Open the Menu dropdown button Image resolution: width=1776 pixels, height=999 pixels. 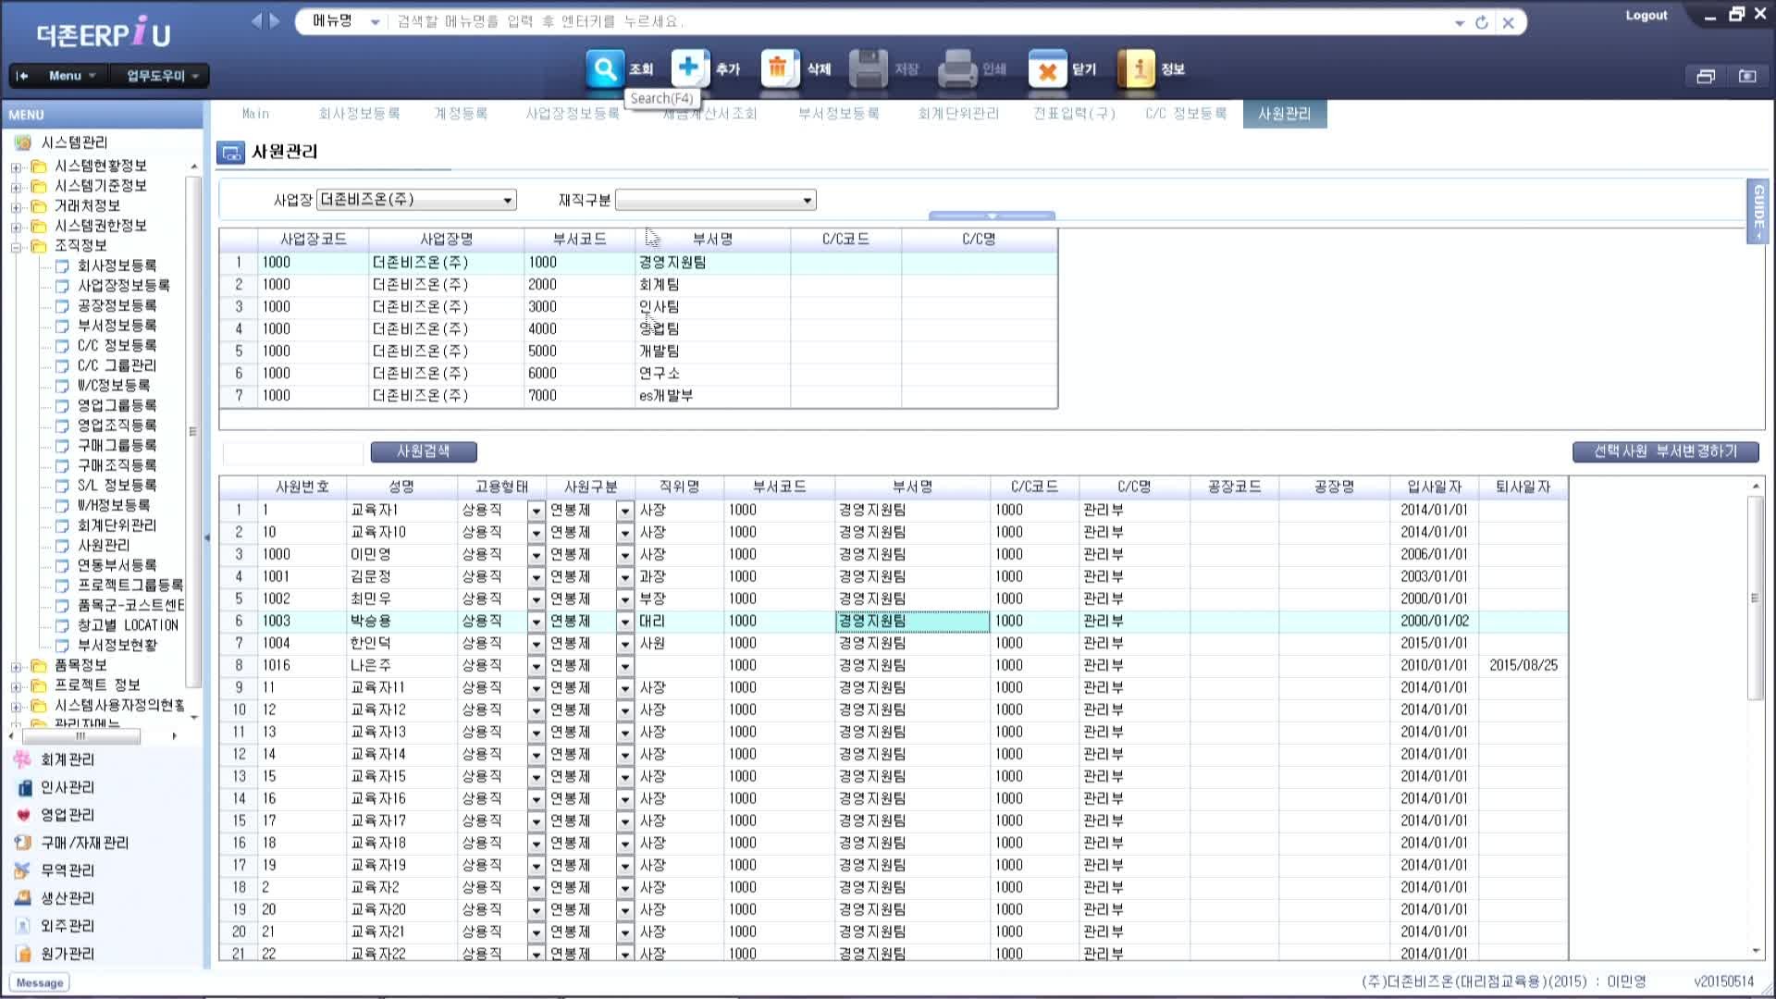72,76
